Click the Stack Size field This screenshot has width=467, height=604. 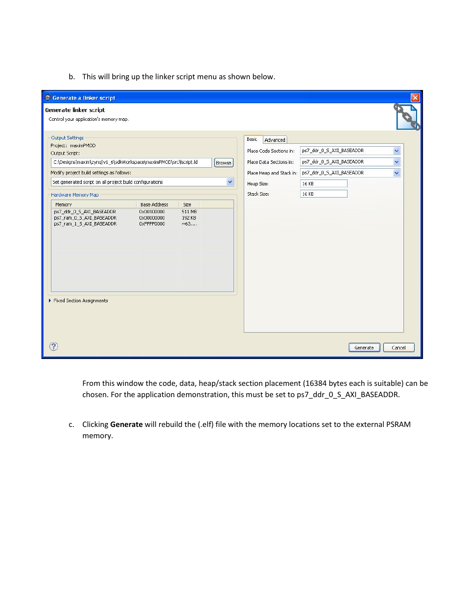324,194
